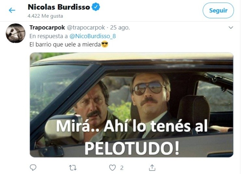Click the sunglasses emoji in the tweet
This screenshot has width=241, height=174.
pyautogui.click(x=105, y=44)
